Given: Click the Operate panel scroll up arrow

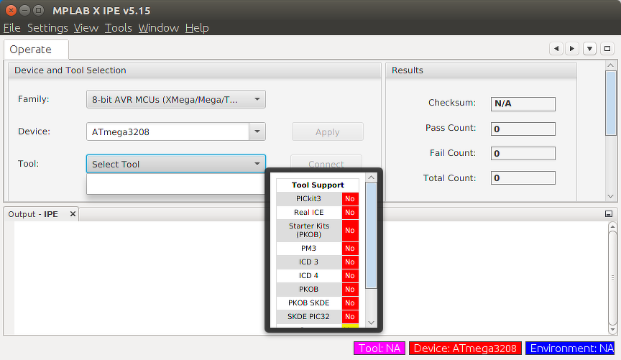Looking at the screenshot, I should (x=610, y=65).
